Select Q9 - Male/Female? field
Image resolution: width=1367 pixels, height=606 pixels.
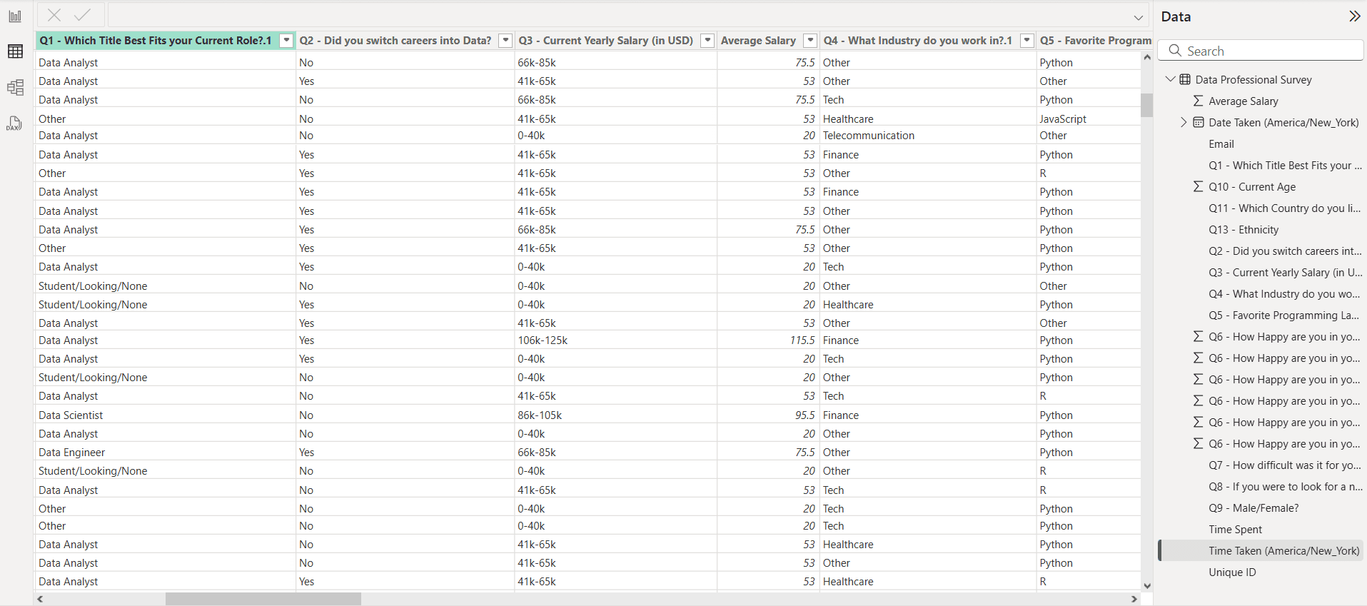coord(1253,507)
